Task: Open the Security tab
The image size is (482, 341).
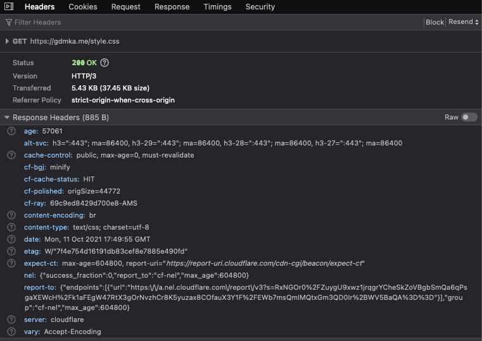Action: (x=260, y=7)
